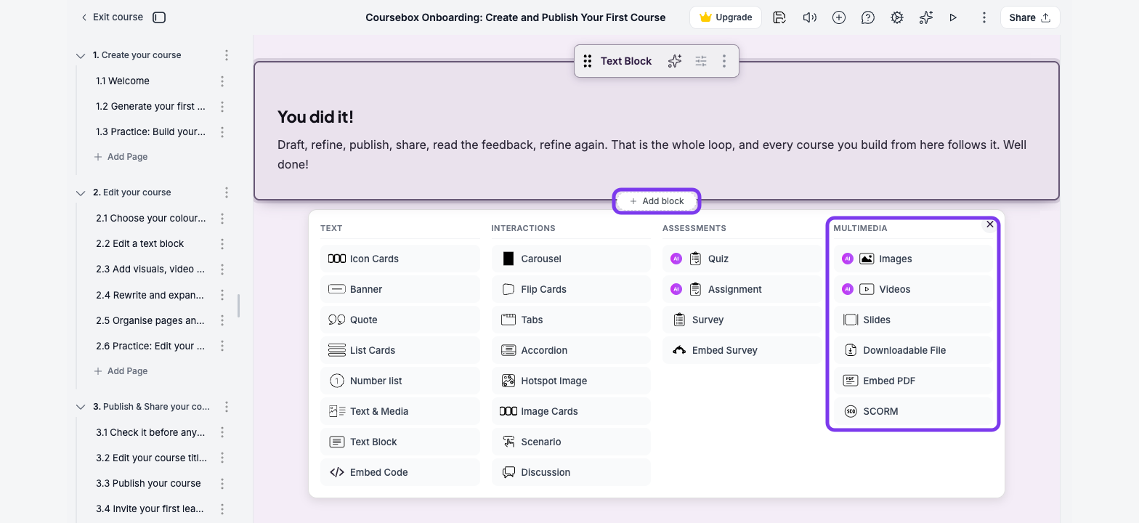1139x523 pixels.
Task: Click the Share button
Action: [1030, 17]
